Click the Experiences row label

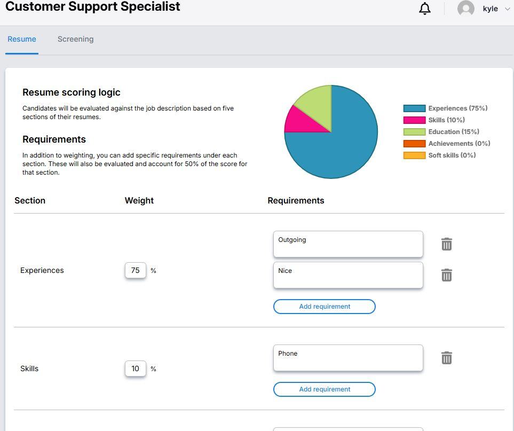42,270
